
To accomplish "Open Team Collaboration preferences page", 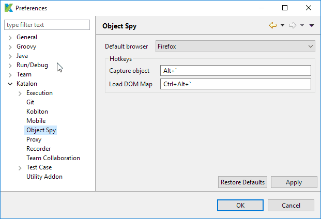I will 53,158.
